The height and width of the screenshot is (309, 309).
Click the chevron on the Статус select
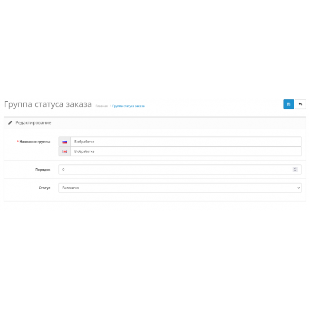(298, 188)
